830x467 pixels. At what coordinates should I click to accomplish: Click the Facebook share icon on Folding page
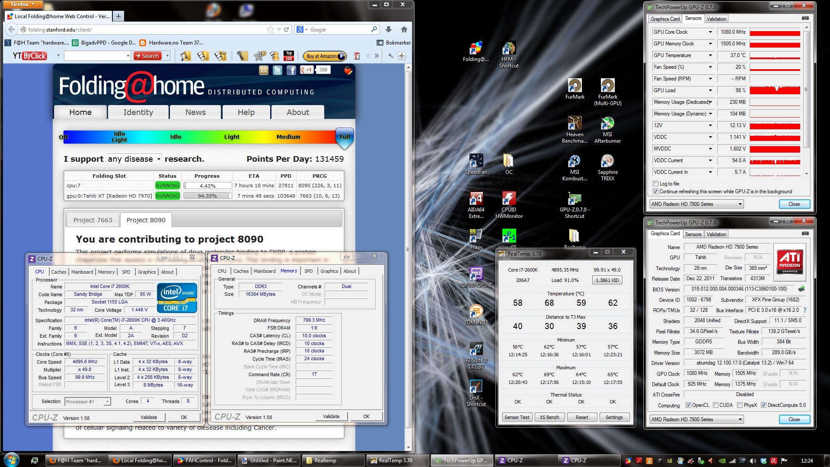tap(291, 70)
